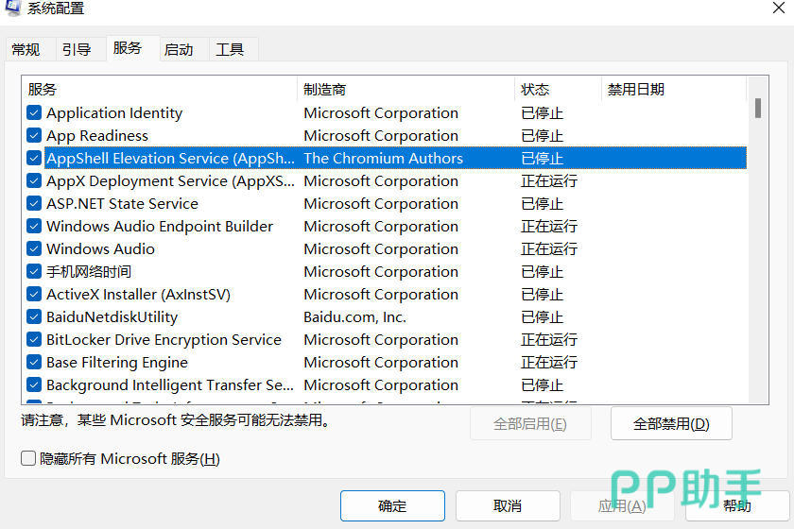Select the Windows Audio service name
794x529 pixels.
pyautogui.click(x=101, y=249)
